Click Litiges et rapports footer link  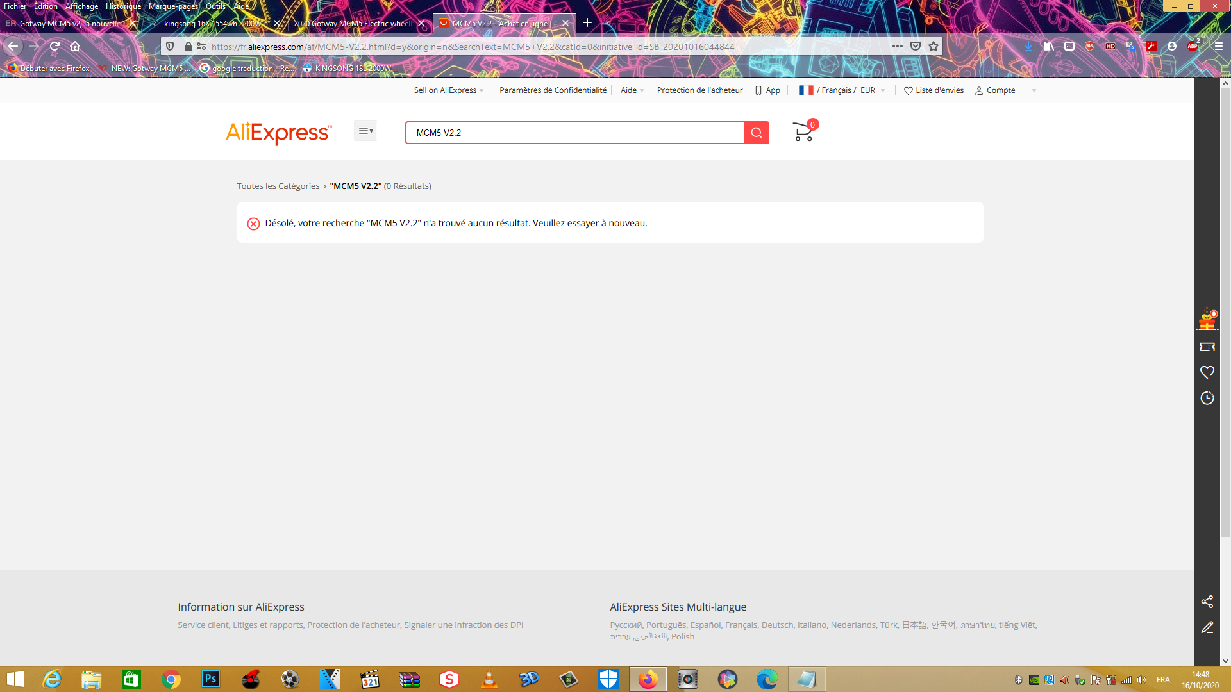(268, 625)
